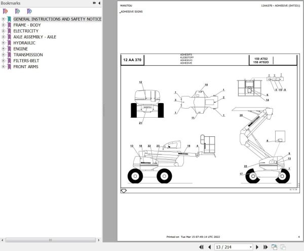This screenshot has width=304, height=251.
Task: Open the FRAME - BODY bookmark
Action: point(27,25)
